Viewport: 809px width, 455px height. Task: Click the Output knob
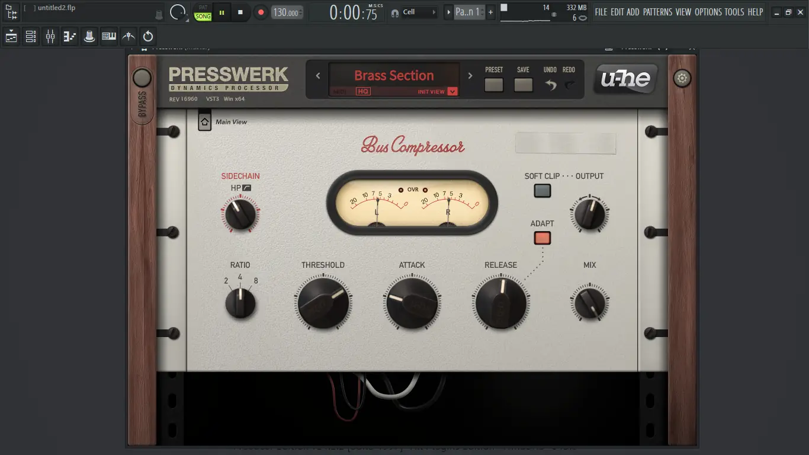coord(590,214)
